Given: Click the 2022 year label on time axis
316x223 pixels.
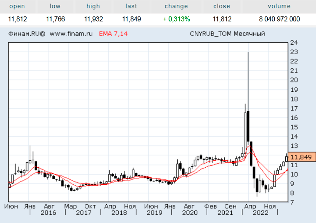Looking at the screenshot, I should [x=260, y=213].
